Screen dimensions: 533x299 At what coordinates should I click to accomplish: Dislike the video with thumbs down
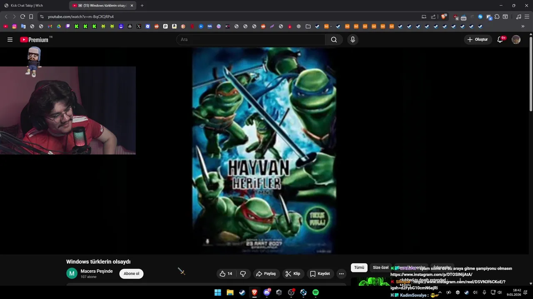243,274
